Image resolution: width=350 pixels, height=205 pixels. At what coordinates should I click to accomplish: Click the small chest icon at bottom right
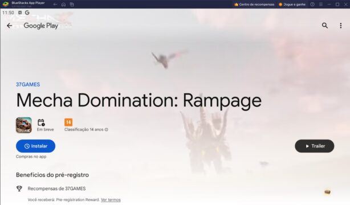[327, 192]
